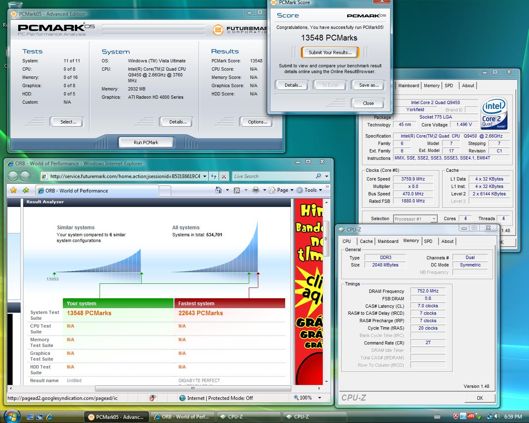Stop loading the page in IE
This screenshot has width=529, height=423.
pos(224,176)
